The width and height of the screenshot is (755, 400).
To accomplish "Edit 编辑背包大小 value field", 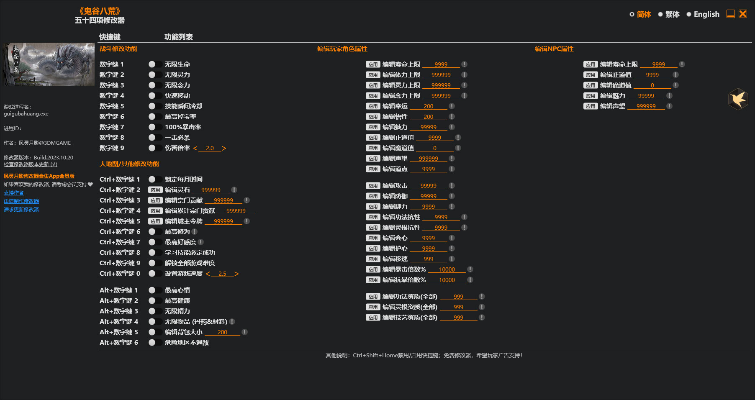I will [x=222, y=332].
